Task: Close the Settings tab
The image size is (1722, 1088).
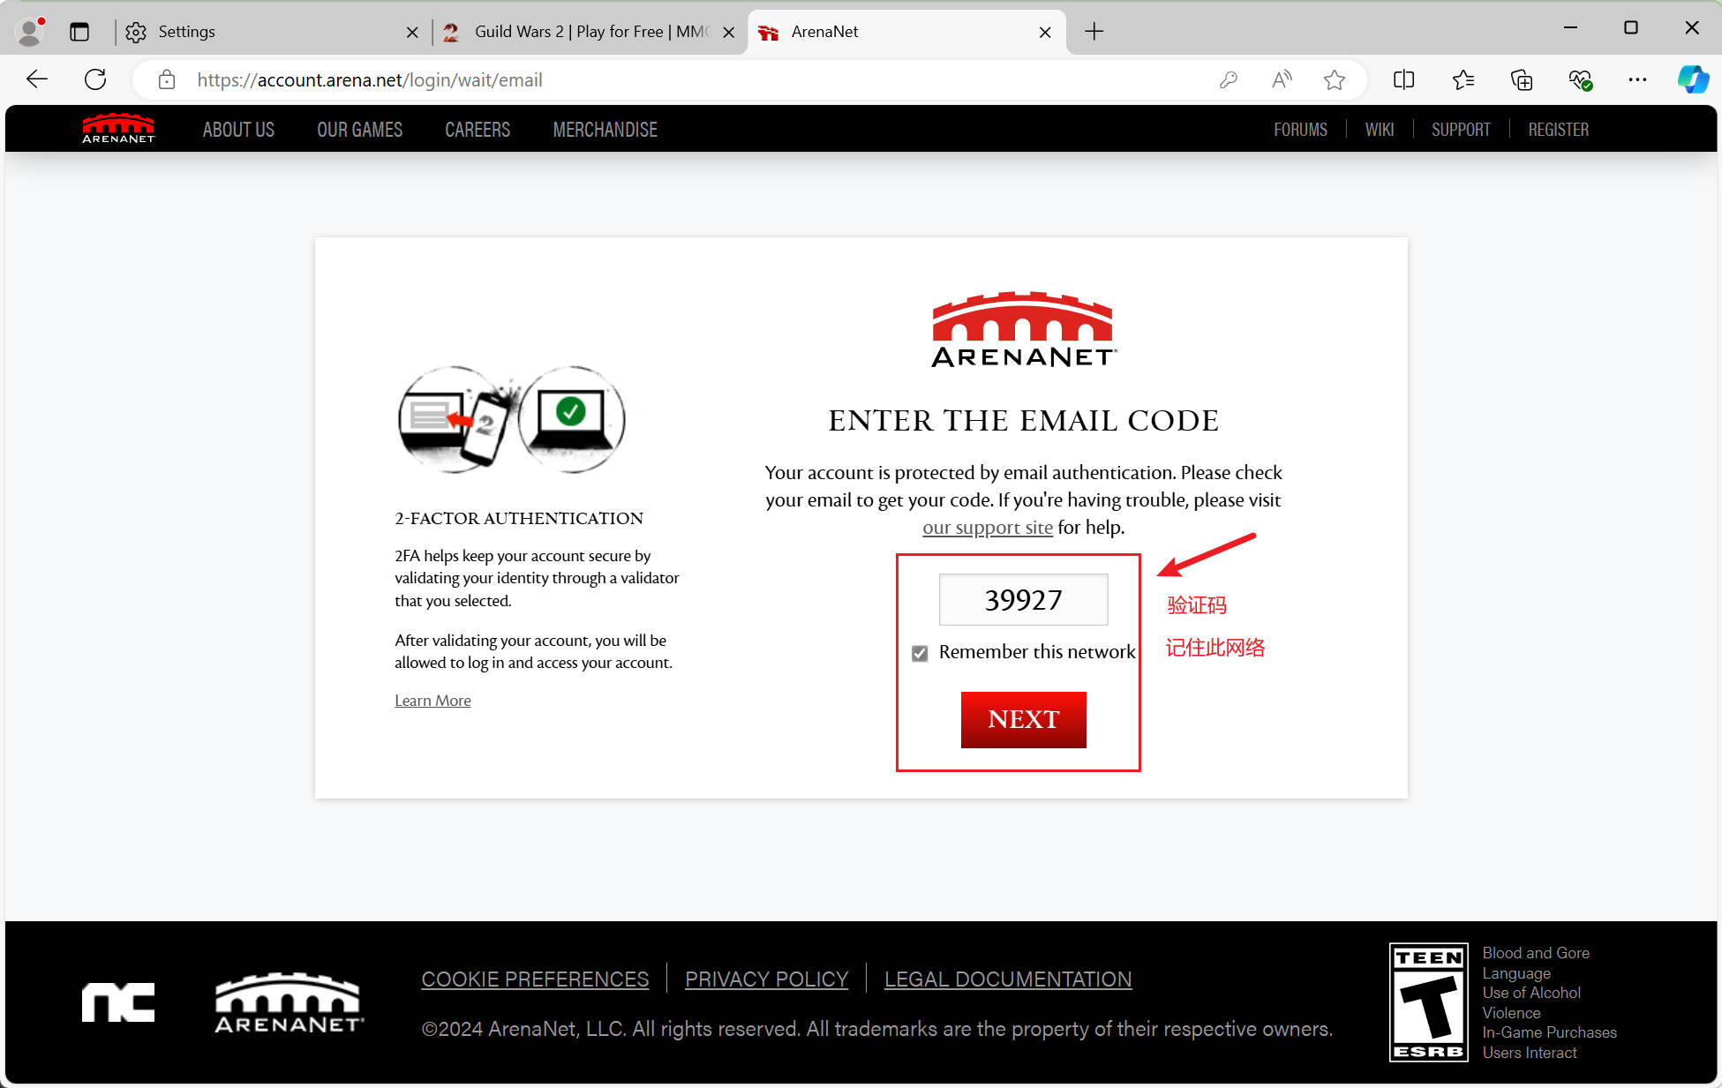Action: pos(412,33)
